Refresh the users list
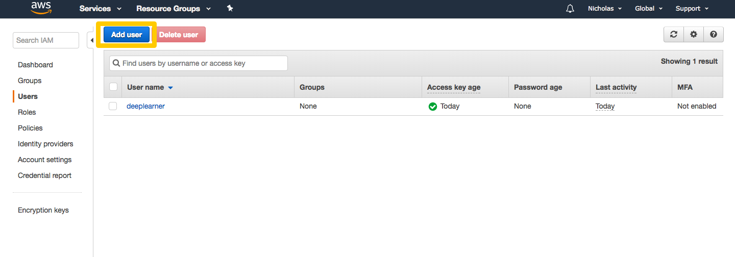The image size is (735, 257). click(674, 34)
